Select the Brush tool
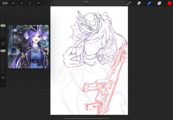Screen dimensions: 173x120 tap(129, 3)
